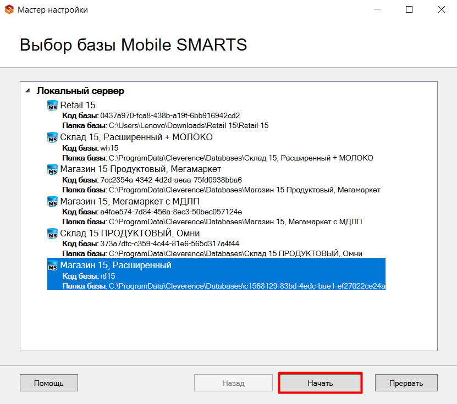Select the Локальный сервер heading

(x=80, y=91)
